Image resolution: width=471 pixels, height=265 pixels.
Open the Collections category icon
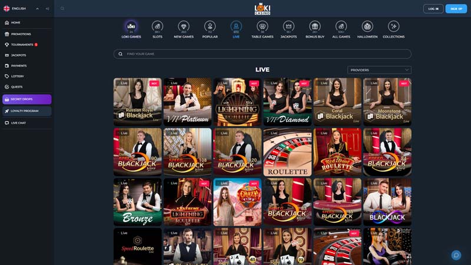[x=393, y=26]
